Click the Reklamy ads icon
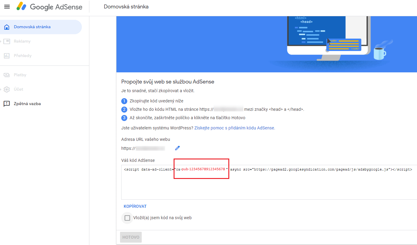Image resolution: width=417 pixels, height=245 pixels. (x=7, y=41)
